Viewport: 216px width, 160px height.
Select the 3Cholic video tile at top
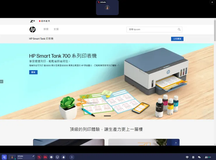click(107, 8)
